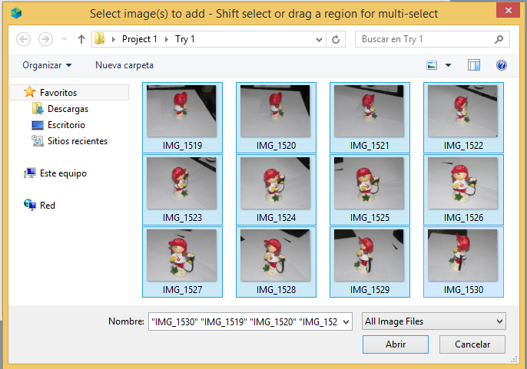The image size is (527, 369).
Task: Select Red in the navigation pane
Action: click(47, 205)
